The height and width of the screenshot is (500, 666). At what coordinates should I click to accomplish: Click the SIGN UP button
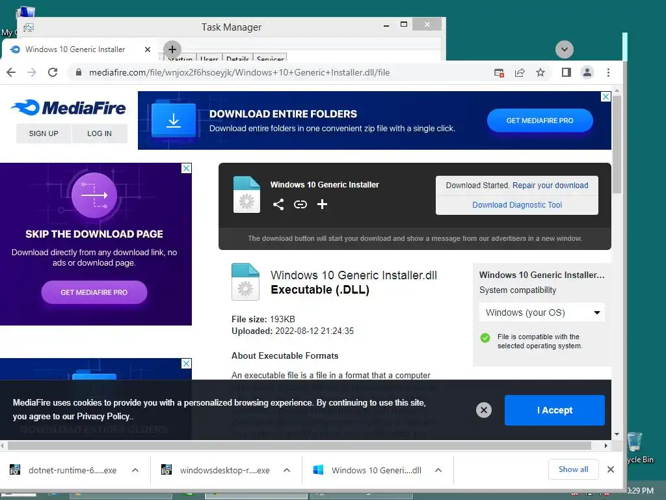click(x=44, y=133)
